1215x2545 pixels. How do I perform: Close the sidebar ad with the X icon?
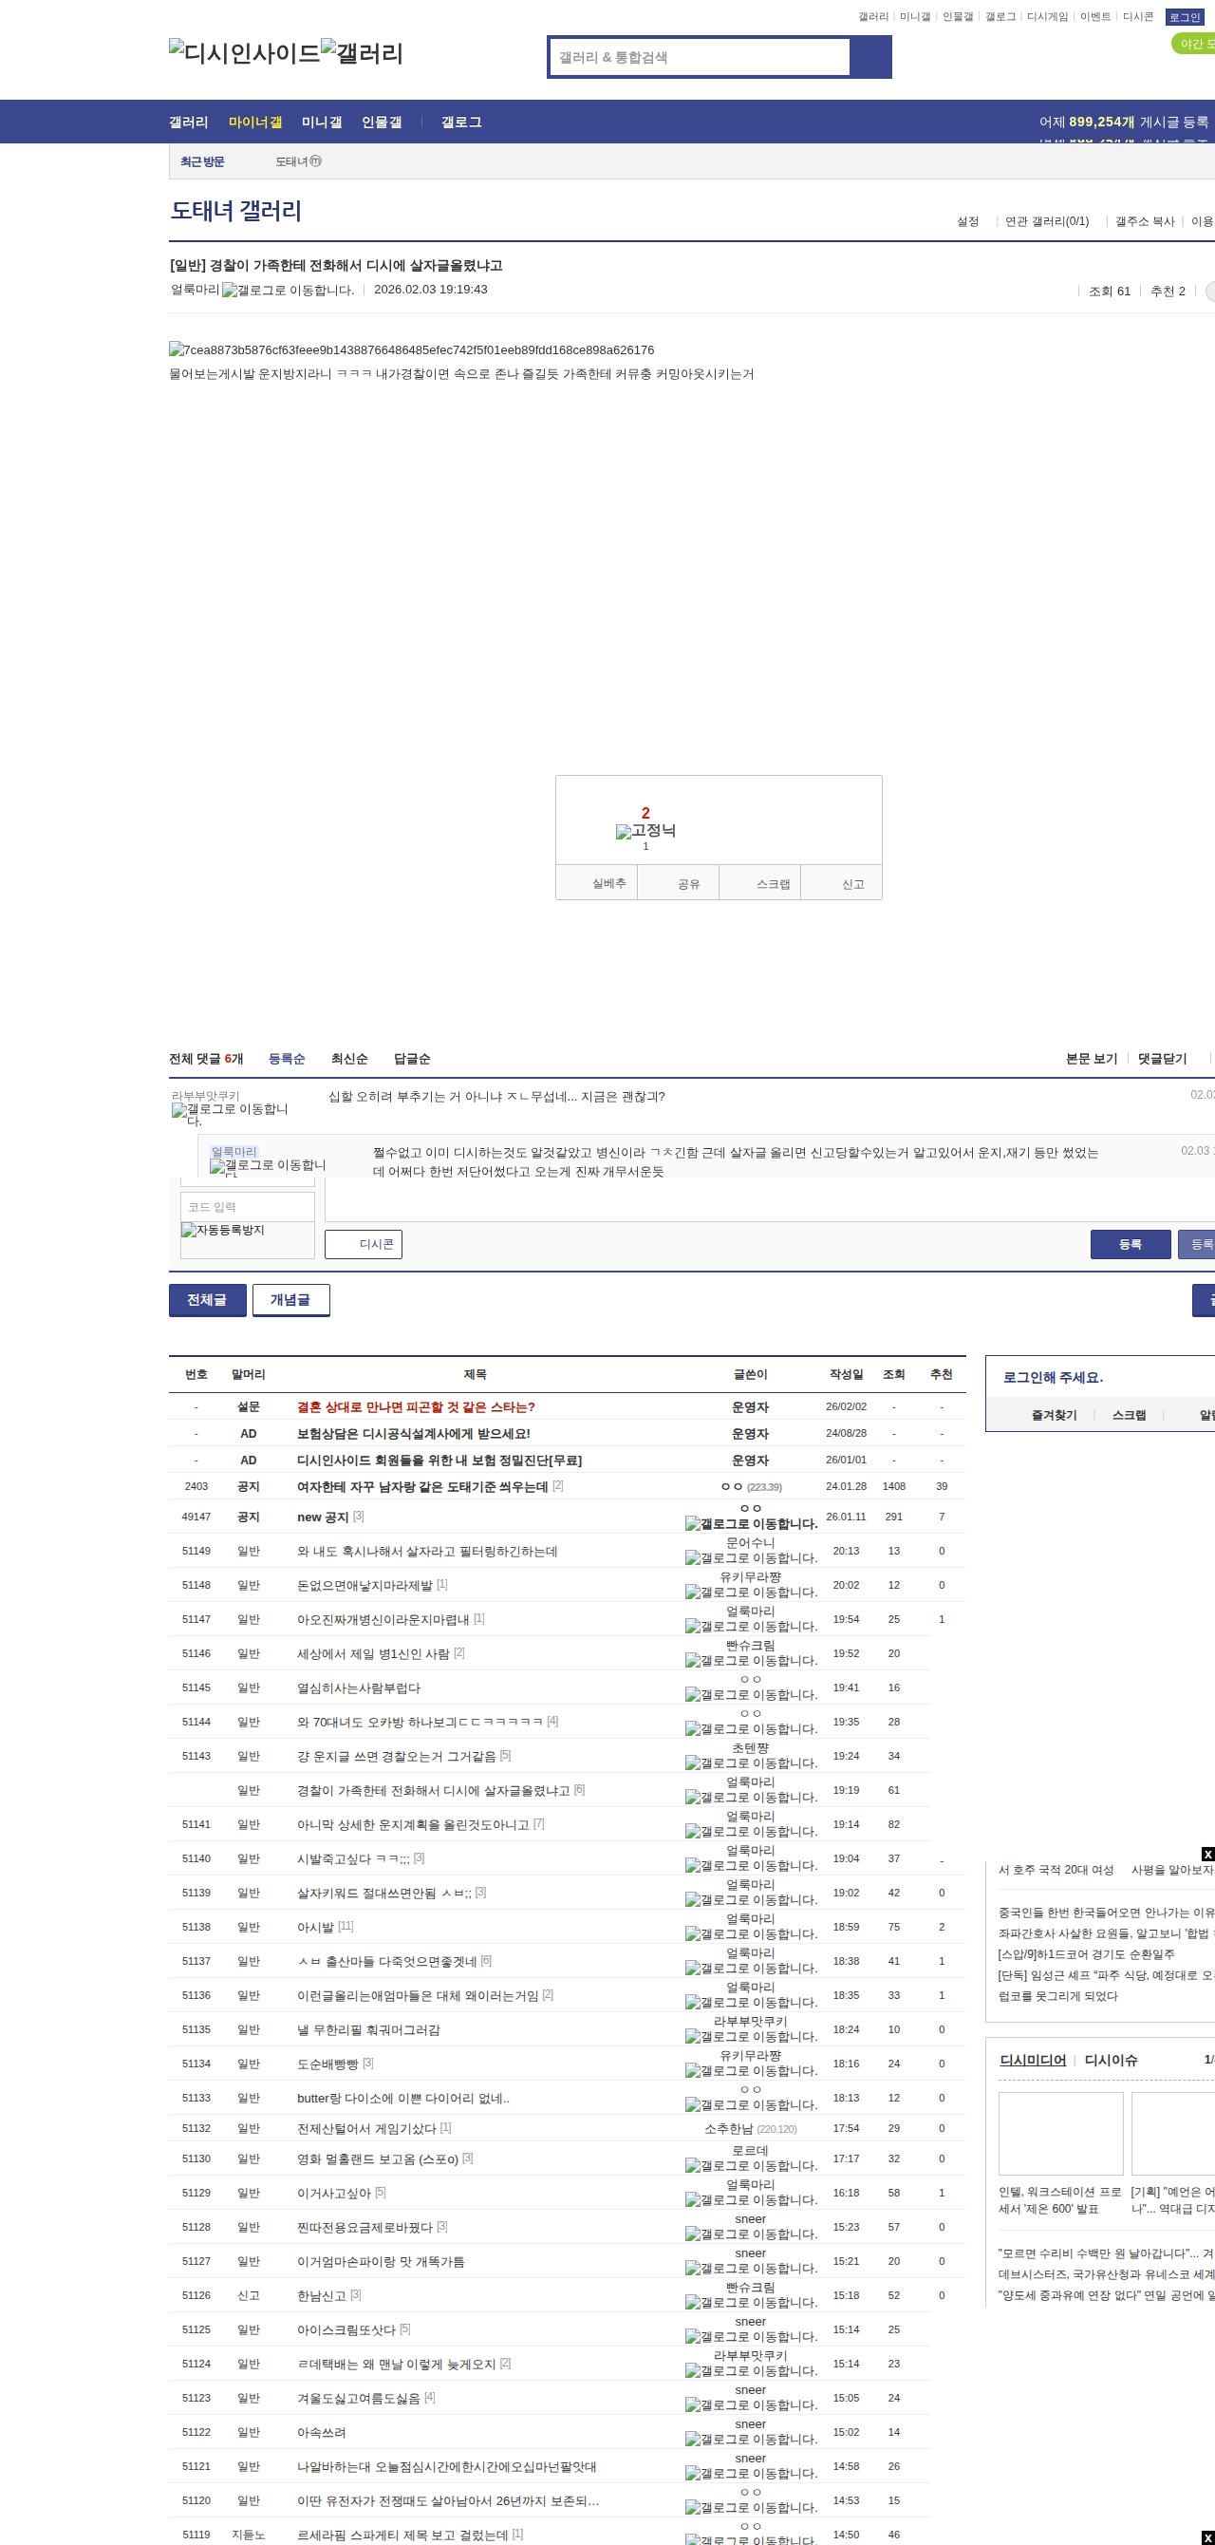[1207, 1855]
